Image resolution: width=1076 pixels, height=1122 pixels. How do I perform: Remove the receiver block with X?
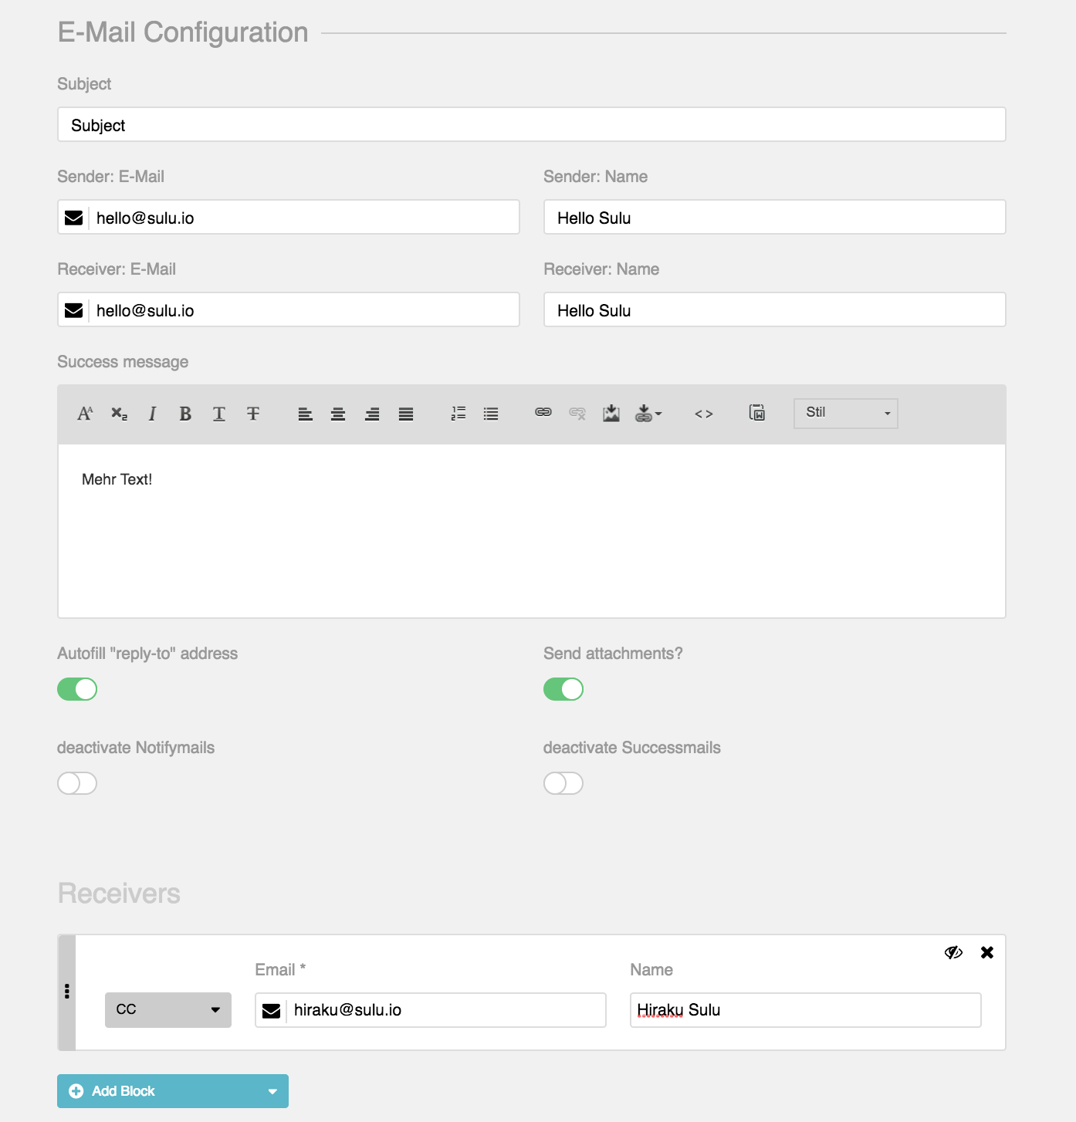click(987, 952)
